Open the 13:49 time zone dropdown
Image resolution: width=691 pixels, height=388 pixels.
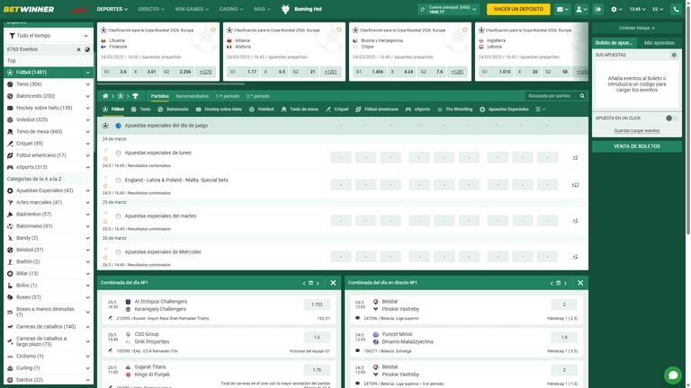[x=637, y=9]
